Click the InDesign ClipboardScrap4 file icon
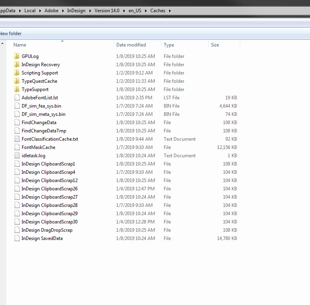The height and width of the screenshot is (305, 310). (x=17, y=172)
